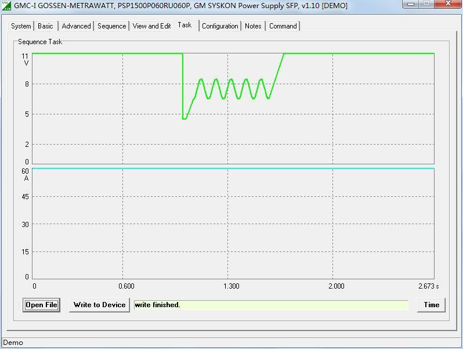Click the 'write finished.' status field
Viewport: 463px width, 349px height.
click(270, 305)
